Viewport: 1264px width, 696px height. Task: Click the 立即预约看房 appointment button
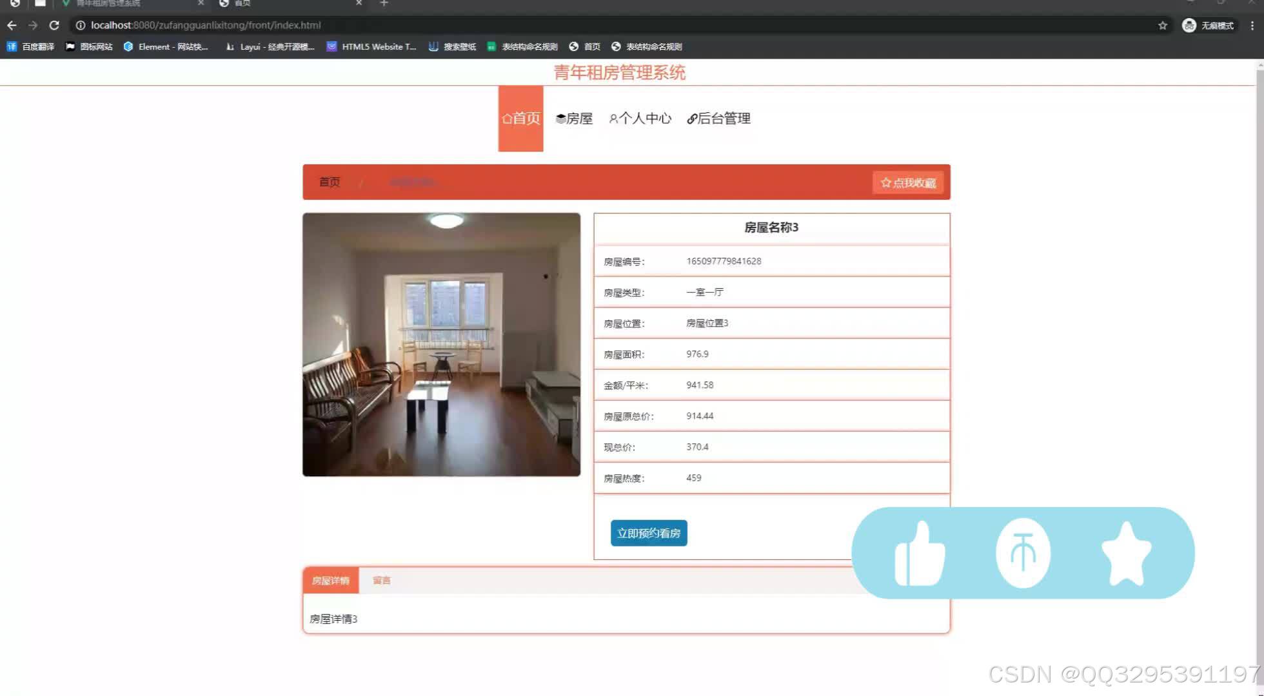click(648, 533)
